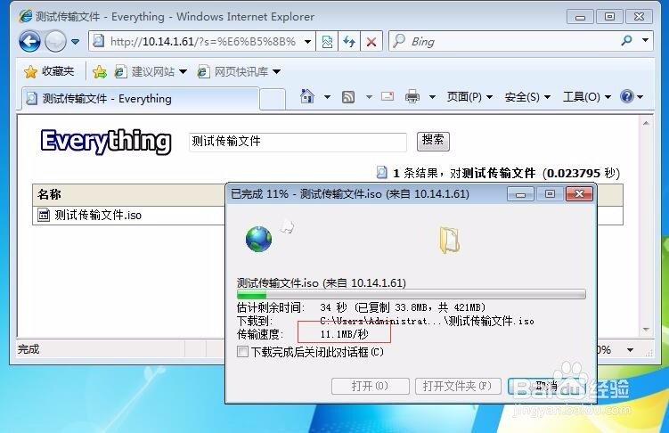Check 下载完成后关闭此对话框 checkbox
The image size is (669, 433).
point(243,352)
